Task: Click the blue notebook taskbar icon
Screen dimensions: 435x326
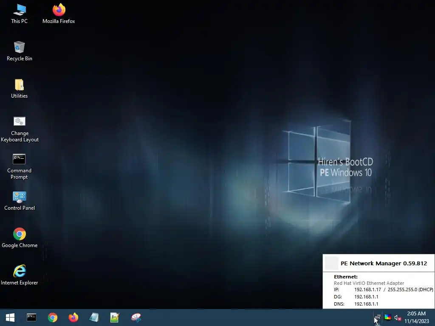Action: point(94,318)
